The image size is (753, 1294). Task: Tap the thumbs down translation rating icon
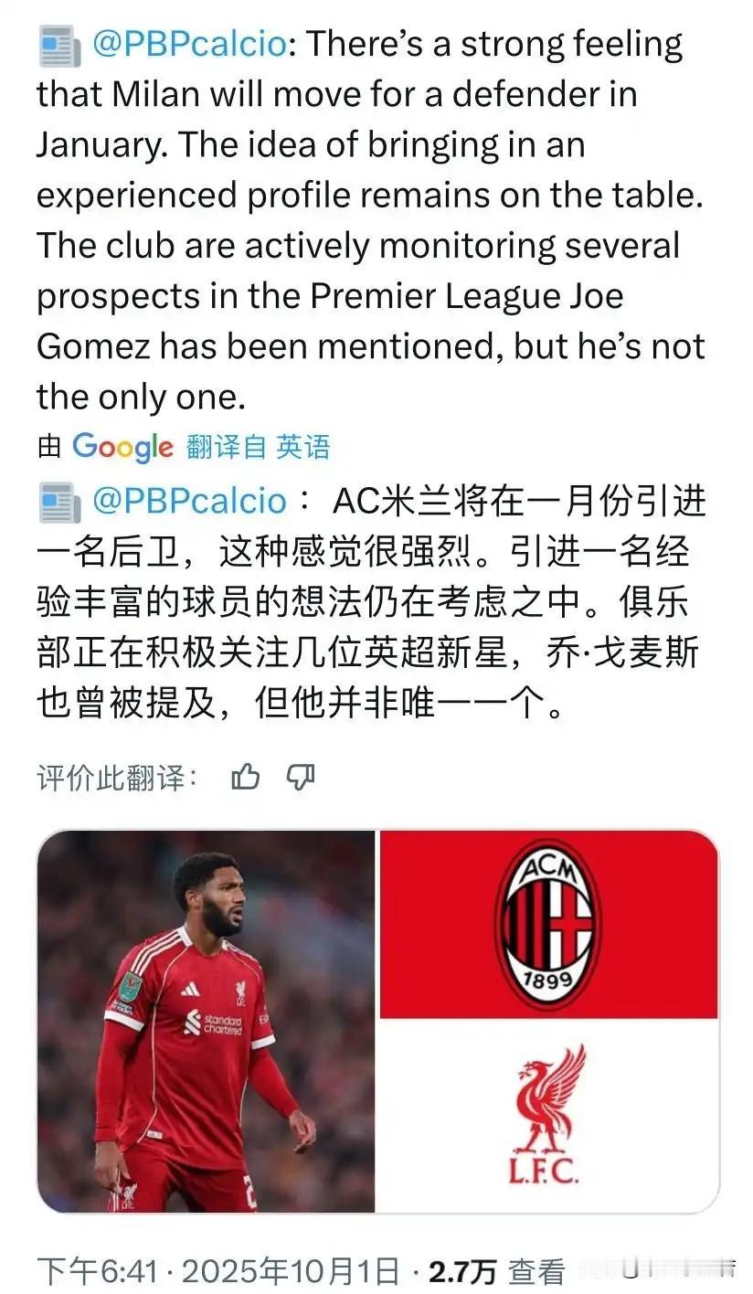pos(301,777)
